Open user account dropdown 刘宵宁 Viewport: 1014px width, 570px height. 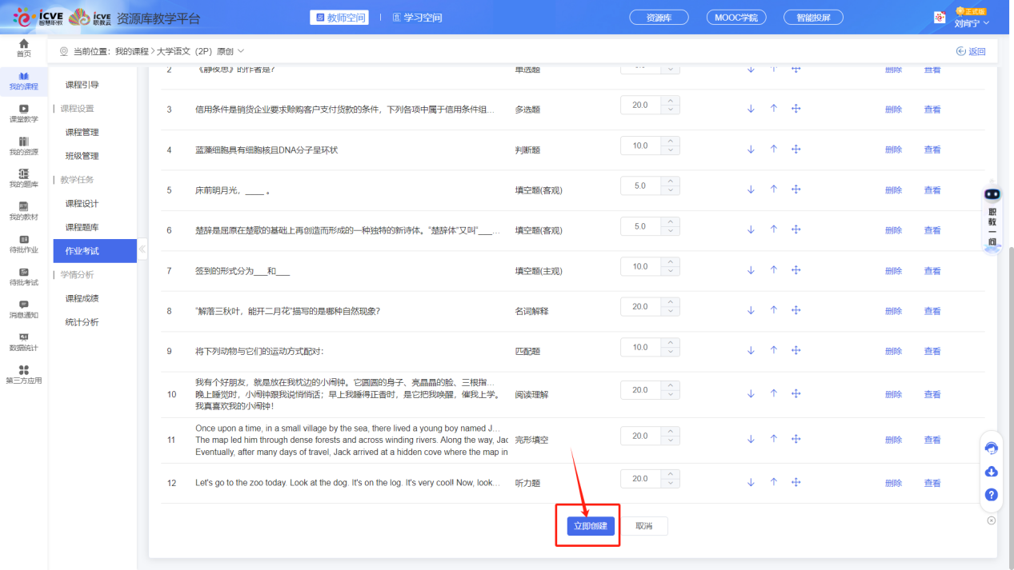click(972, 23)
